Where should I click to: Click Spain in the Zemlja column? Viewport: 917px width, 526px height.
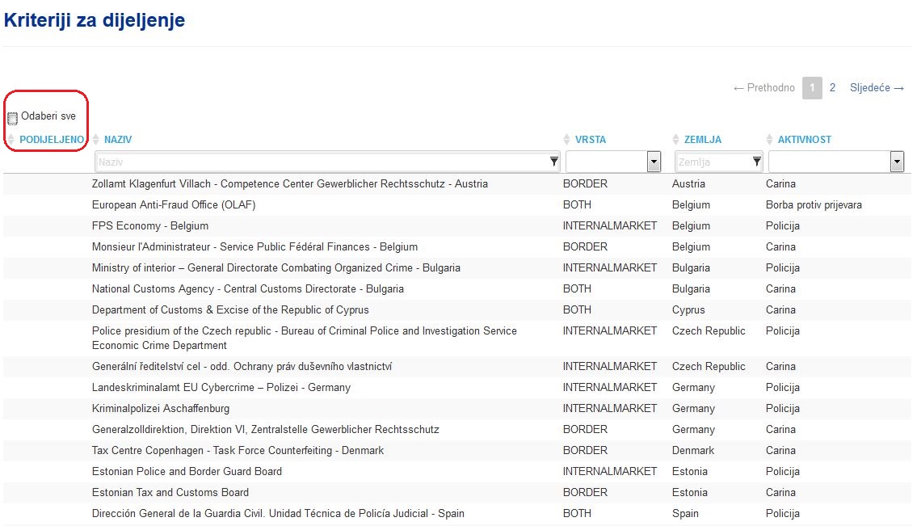coord(685,514)
